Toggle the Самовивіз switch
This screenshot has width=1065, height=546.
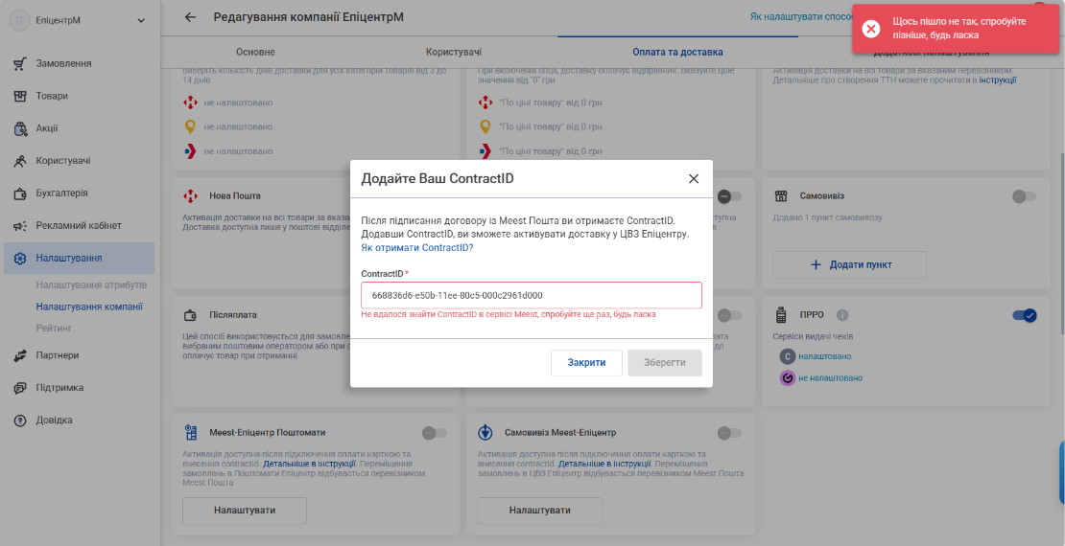pyautogui.click(x=1025, y=196)
